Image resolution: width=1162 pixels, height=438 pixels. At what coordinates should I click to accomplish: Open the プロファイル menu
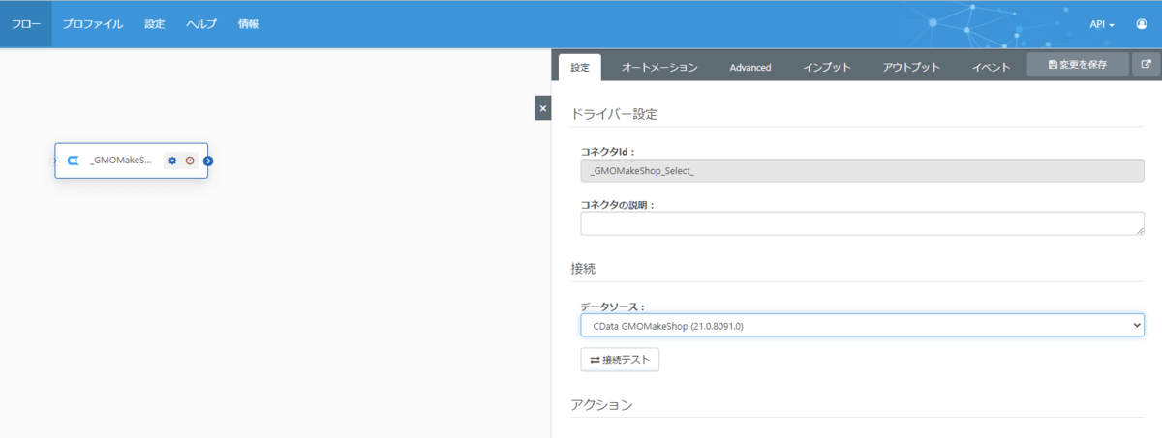[93, 24]
